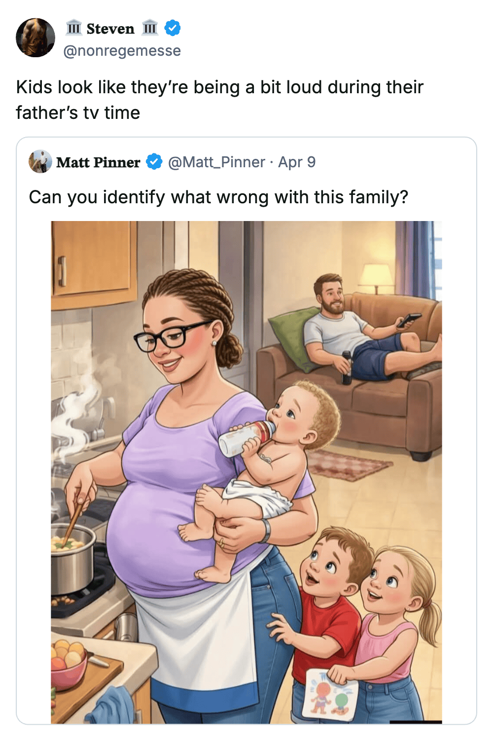This screenshot has height=741, width=493.
Task: Click the building emoji before Steven's name
Action: 74,28
